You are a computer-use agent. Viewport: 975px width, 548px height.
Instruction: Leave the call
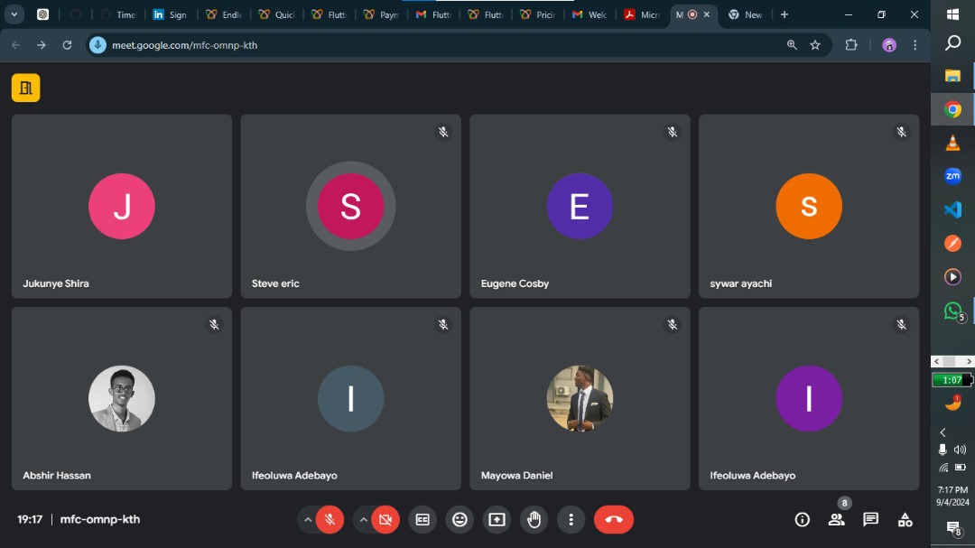[613, 519]
